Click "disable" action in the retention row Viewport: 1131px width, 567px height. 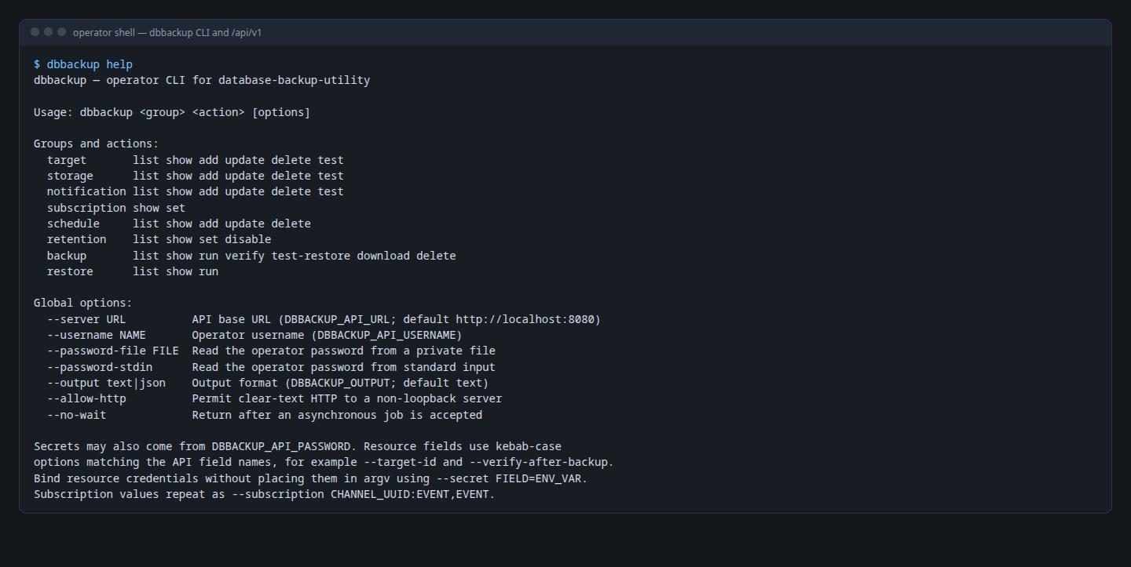[x=248, y=239]
